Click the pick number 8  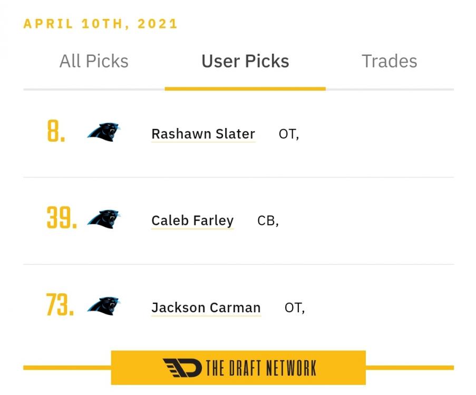[x=56, y=132]
